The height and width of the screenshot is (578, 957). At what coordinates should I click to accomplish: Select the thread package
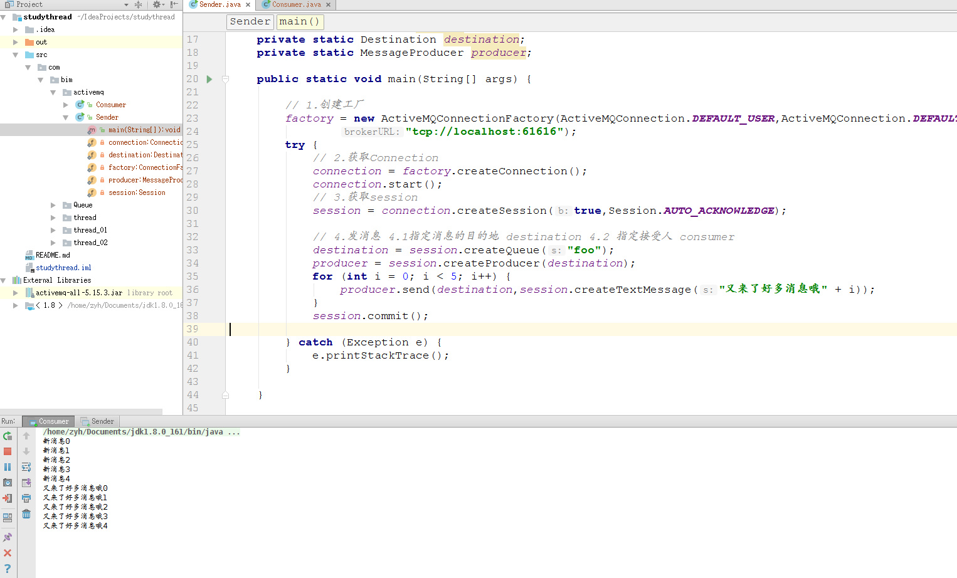[x=85, y=218]
